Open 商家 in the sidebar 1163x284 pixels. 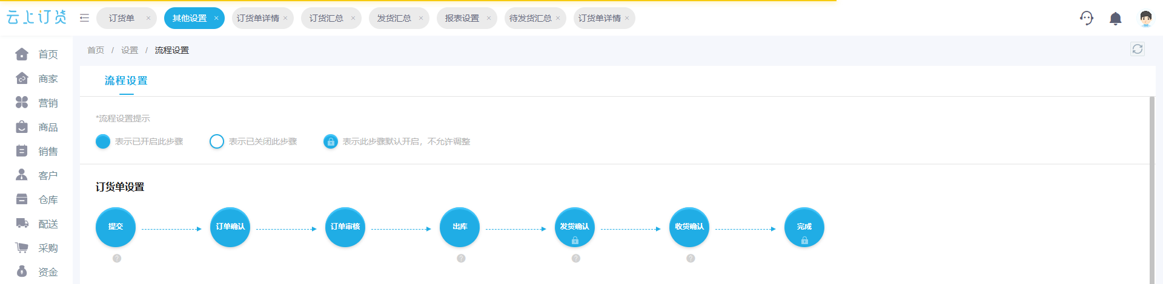point(36,79)
